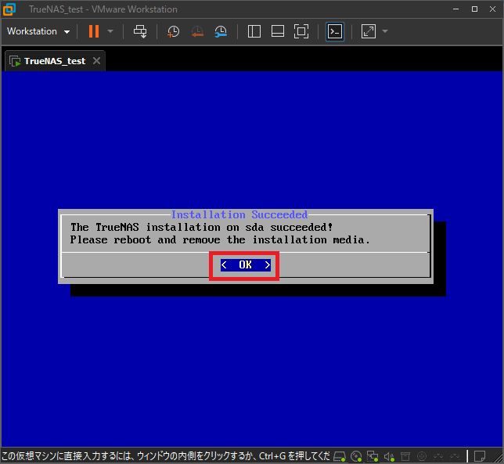The height and width of the screenshot is (464, 504).
Task: Open the message log note icon
Action: tap(480, 456)
